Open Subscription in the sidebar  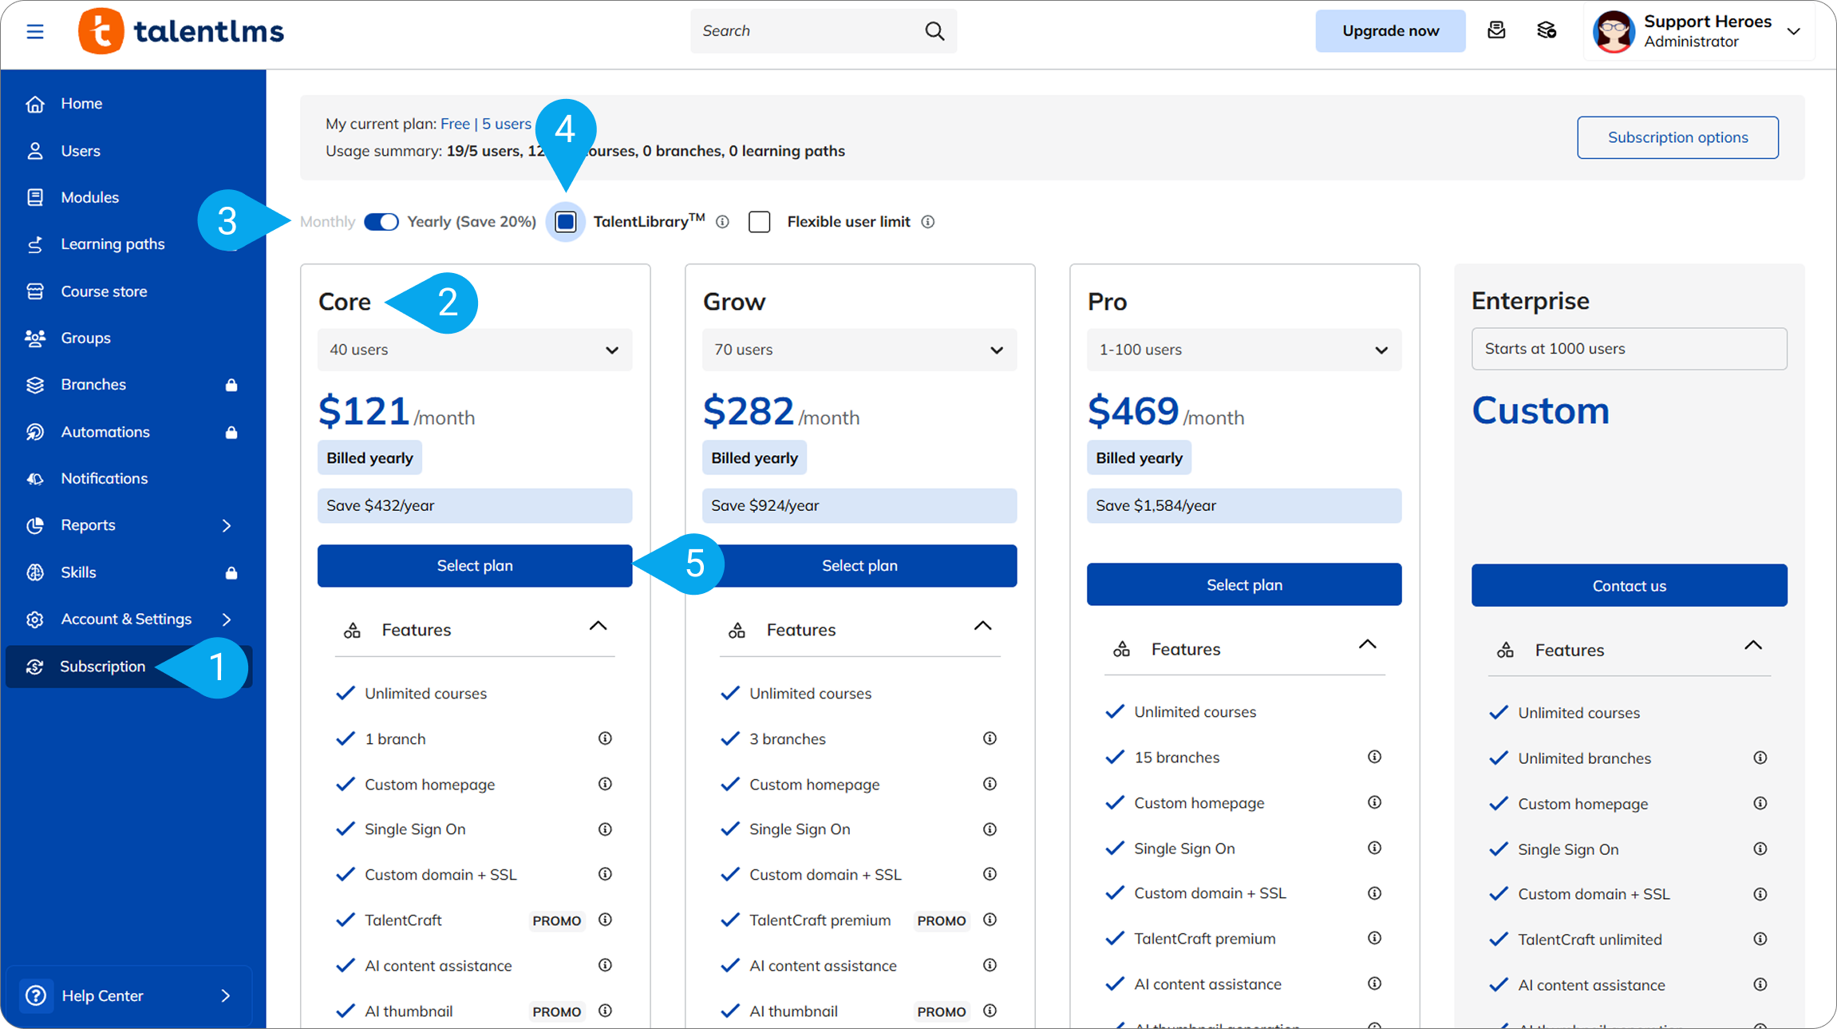[102, 667]
